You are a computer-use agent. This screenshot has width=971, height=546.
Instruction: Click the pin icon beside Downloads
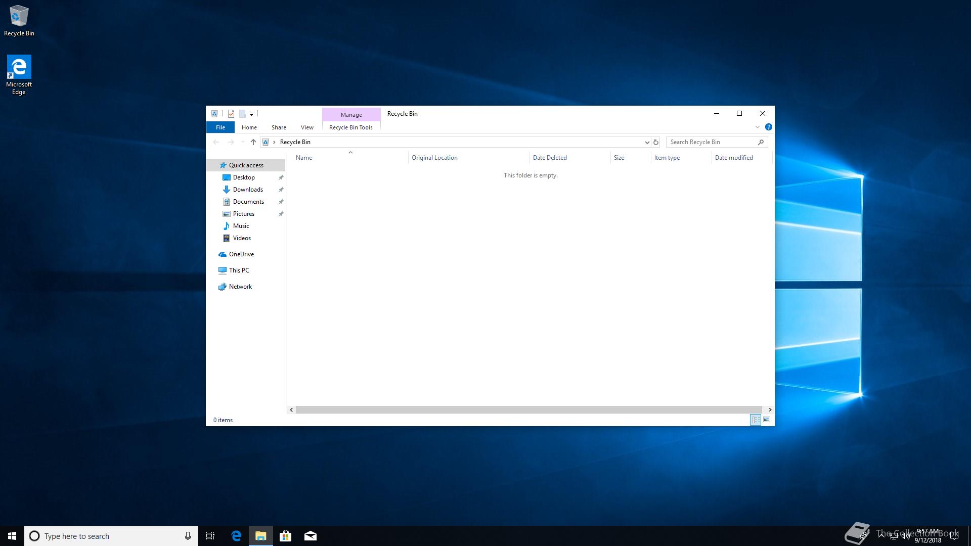click(x=281, y=190)
